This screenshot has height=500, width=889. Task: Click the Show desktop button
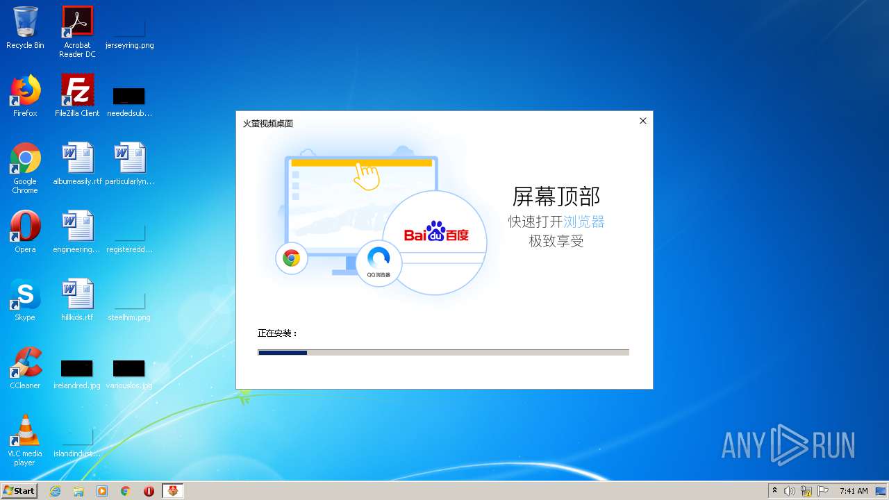881,491
